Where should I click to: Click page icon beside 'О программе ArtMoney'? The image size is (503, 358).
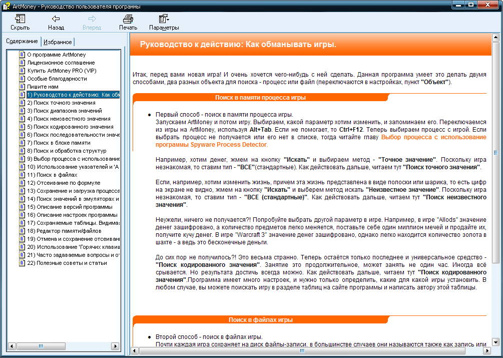[x=22, y=55]
